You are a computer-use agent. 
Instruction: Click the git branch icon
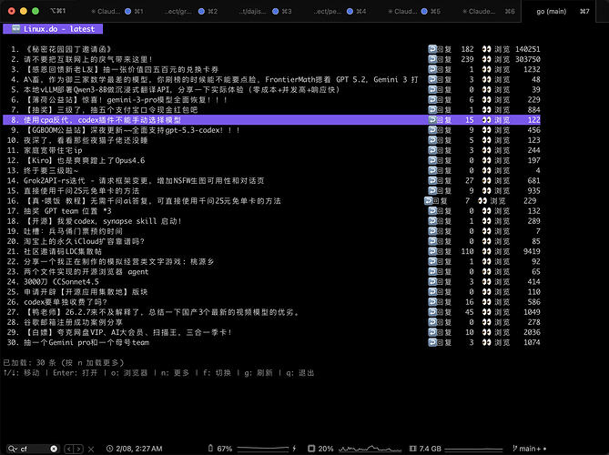point(515,449)
